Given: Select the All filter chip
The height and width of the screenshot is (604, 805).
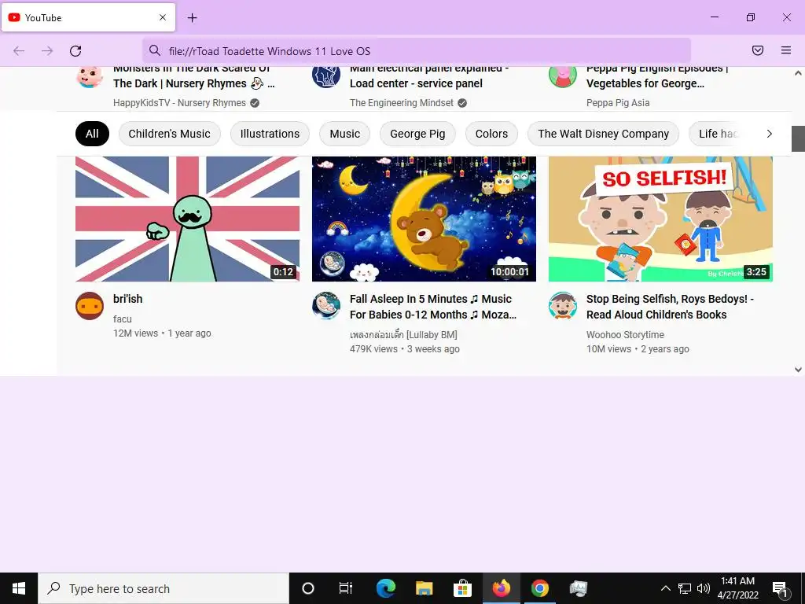Looking at the screenshot, I should pos(93,134).
